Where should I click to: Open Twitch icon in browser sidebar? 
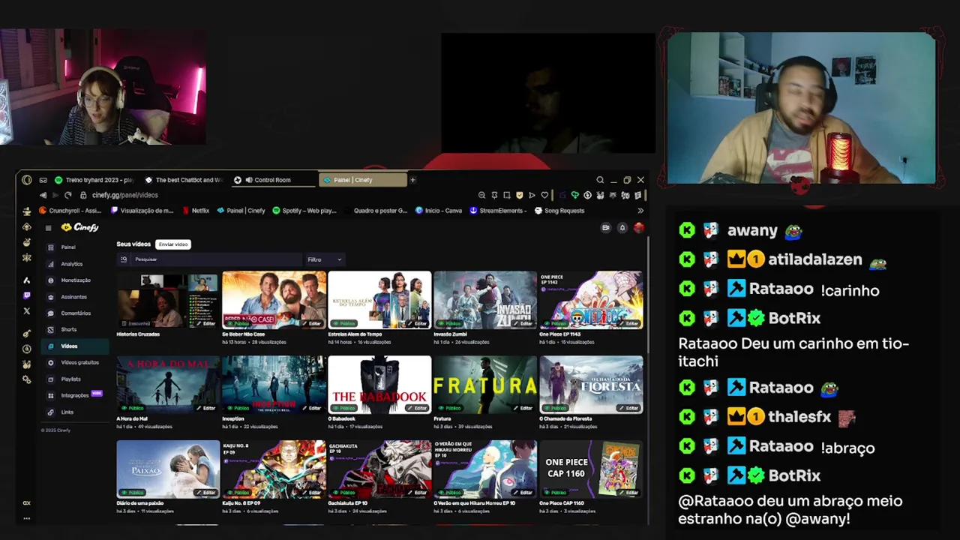27,295
